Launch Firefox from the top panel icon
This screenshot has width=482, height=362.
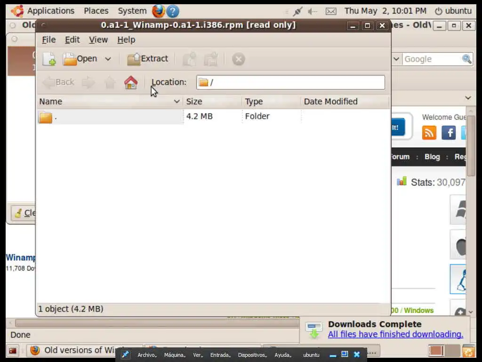coord(158,11)
